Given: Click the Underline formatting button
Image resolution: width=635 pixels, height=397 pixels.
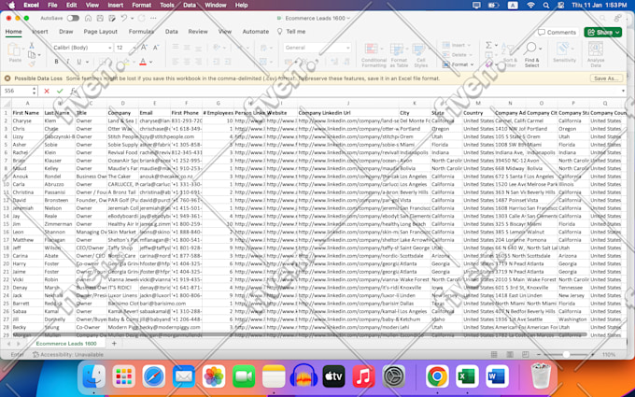Looking at the screenshot, I should coord(79,62).
